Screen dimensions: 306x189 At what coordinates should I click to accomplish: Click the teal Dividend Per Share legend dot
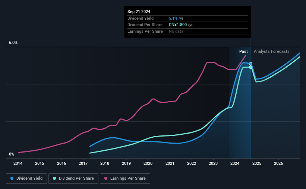[x=54, y=178]
